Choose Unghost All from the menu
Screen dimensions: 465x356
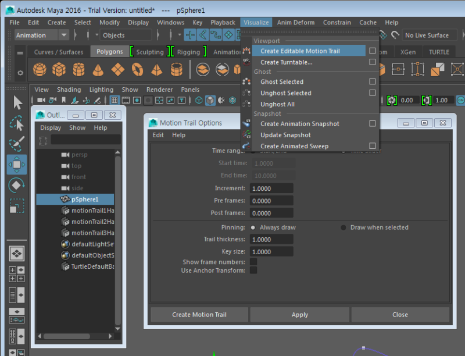coord(277,104)
